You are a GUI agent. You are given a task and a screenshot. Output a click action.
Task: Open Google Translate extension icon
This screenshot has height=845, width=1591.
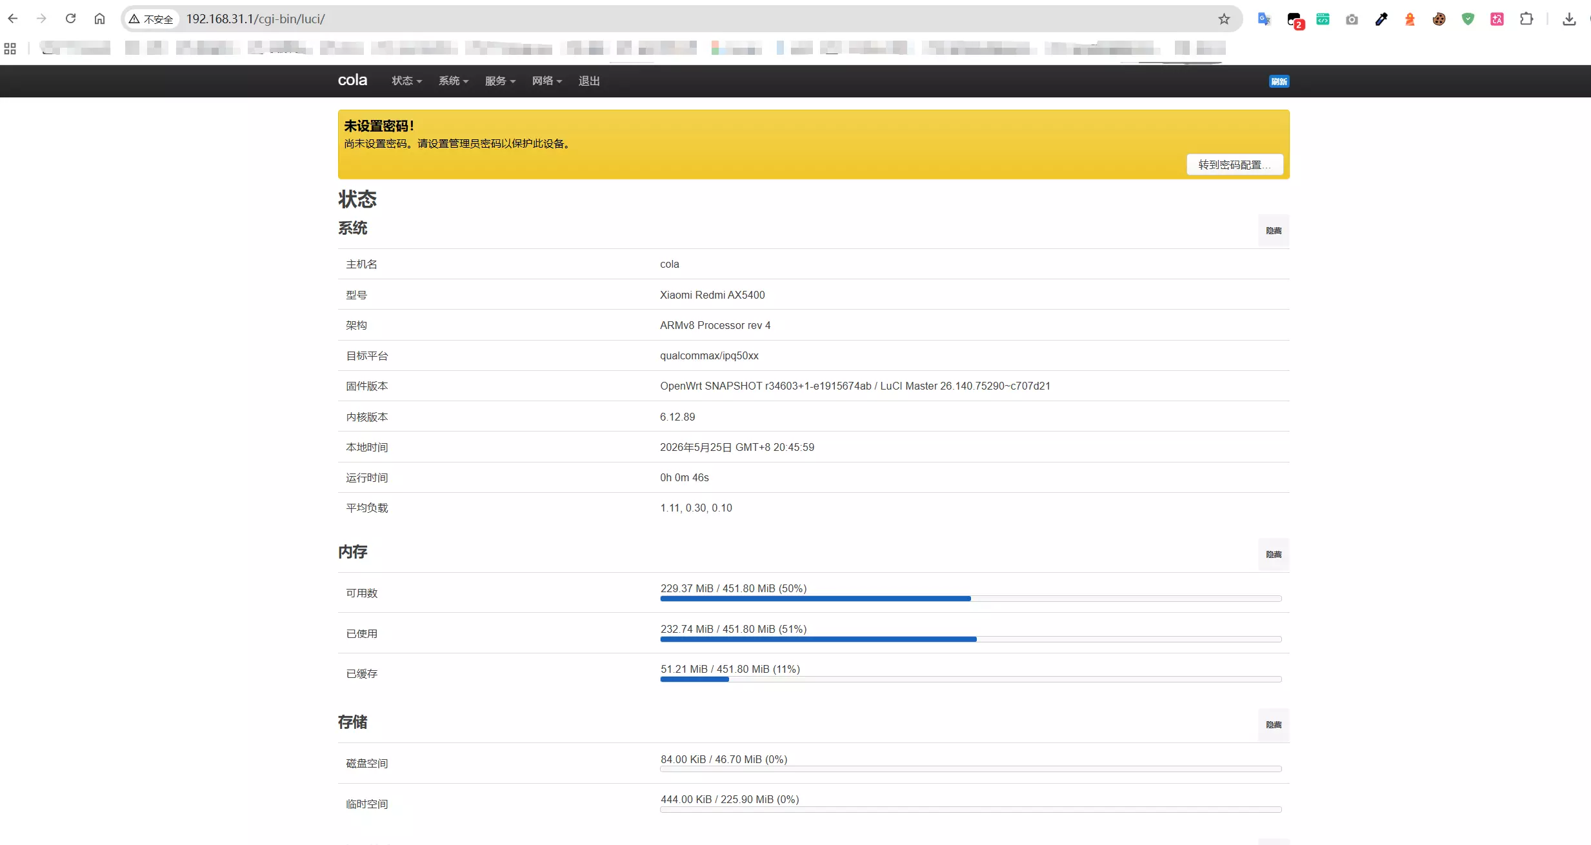1265,19
